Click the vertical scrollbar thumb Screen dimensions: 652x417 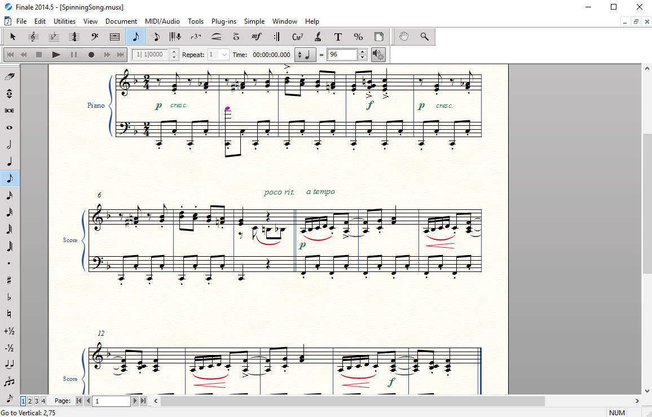(x=647, y=204)
